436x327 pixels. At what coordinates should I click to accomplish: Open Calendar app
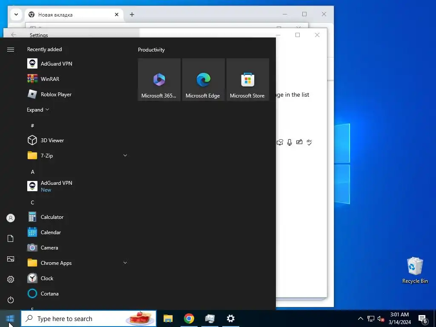77,232
